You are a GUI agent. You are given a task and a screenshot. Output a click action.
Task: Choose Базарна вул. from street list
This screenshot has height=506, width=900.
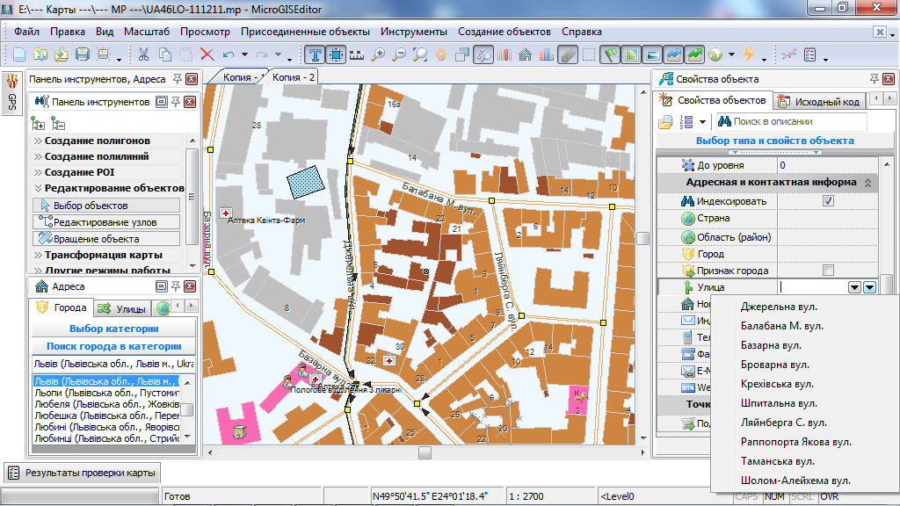pyautogui.click(x=772, y=345)
